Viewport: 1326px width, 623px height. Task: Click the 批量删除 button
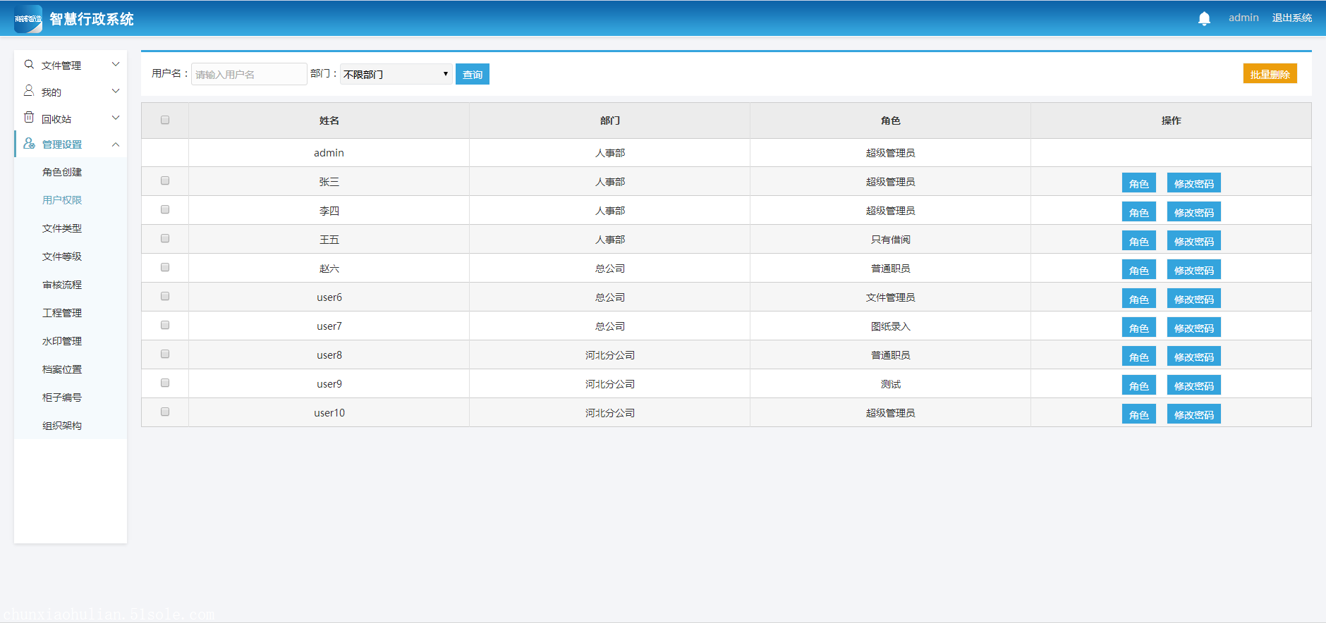(x=1270, y=73)
